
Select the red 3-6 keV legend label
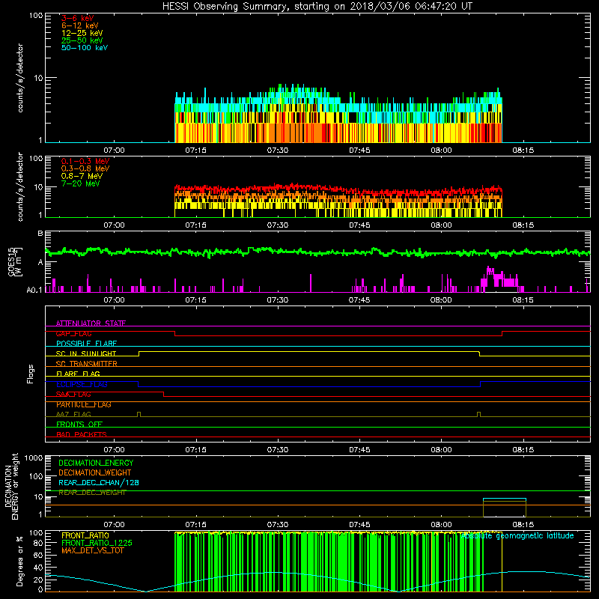[78, 18]
